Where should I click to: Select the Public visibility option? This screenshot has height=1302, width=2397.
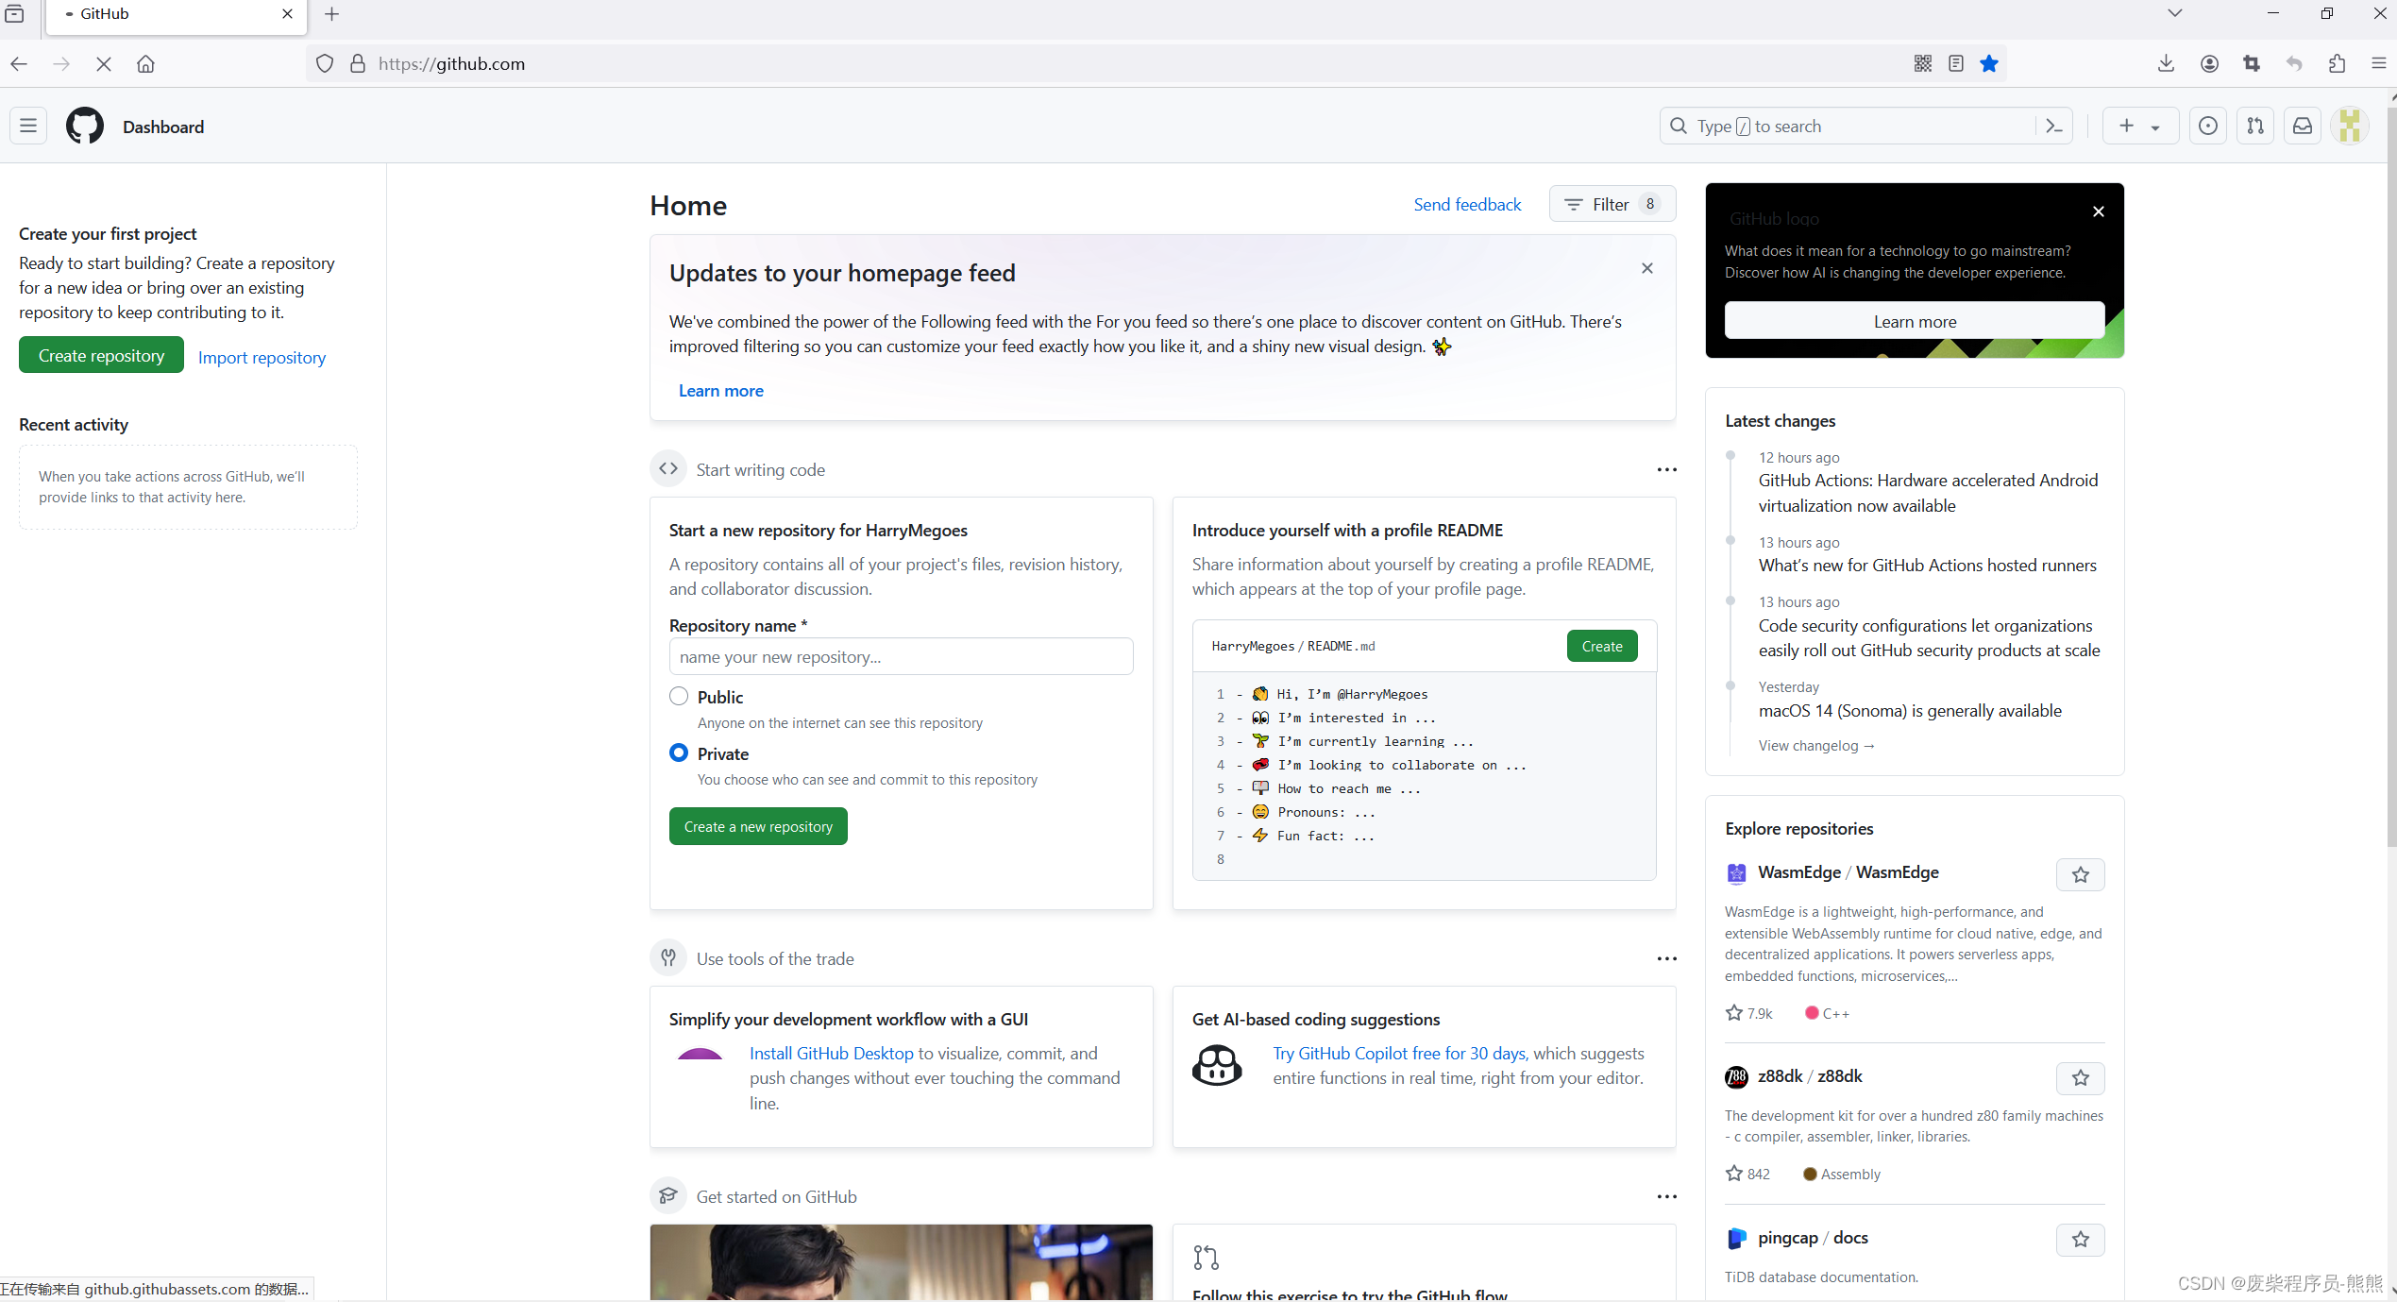679,696
